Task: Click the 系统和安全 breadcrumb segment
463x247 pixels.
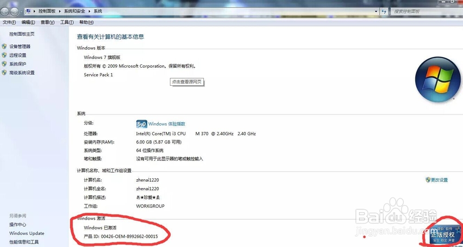Action: click(x=75, y=11)
